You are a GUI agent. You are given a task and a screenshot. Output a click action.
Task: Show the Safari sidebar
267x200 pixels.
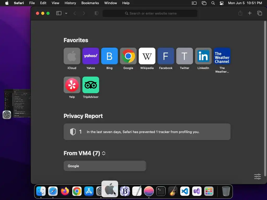coord(59,13)
